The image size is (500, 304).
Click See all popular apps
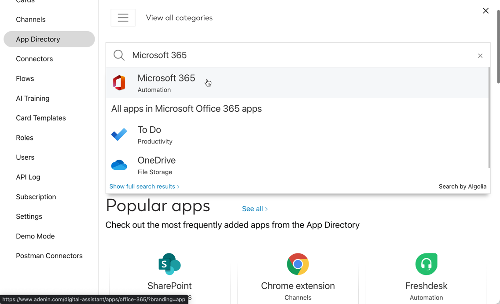[x=255, y=209]
